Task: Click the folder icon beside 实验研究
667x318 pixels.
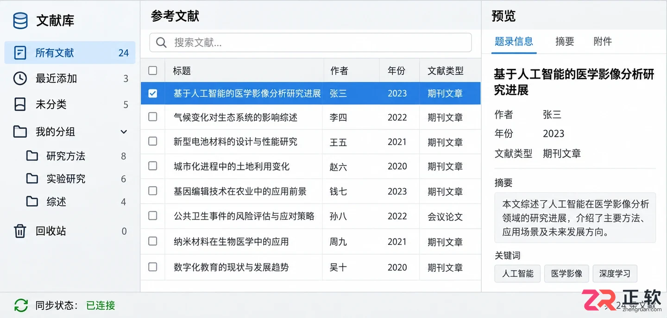Action: tap(32, 178)
